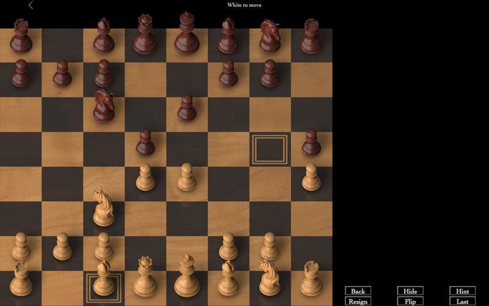Pick the white knight on c3
Image resolution: width=489 pixels, height=306 pixels.
pyautogui.click(x=103, y=206)
